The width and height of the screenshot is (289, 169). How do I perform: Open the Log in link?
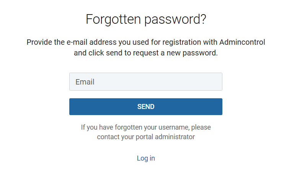click(146, 158)
